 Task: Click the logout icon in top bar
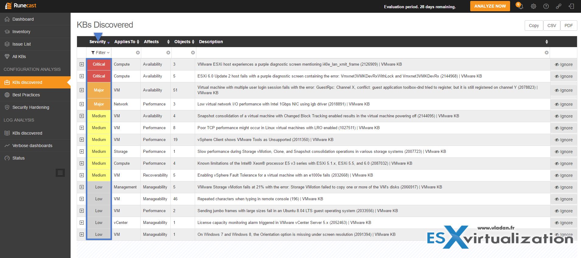(571, 6)
